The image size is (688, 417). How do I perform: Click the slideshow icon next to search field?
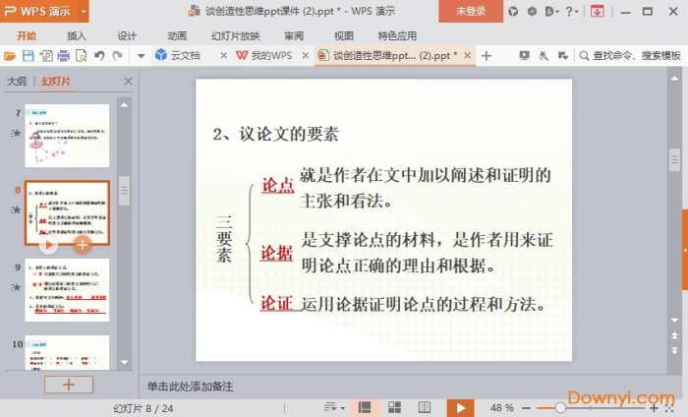point(524,56)
